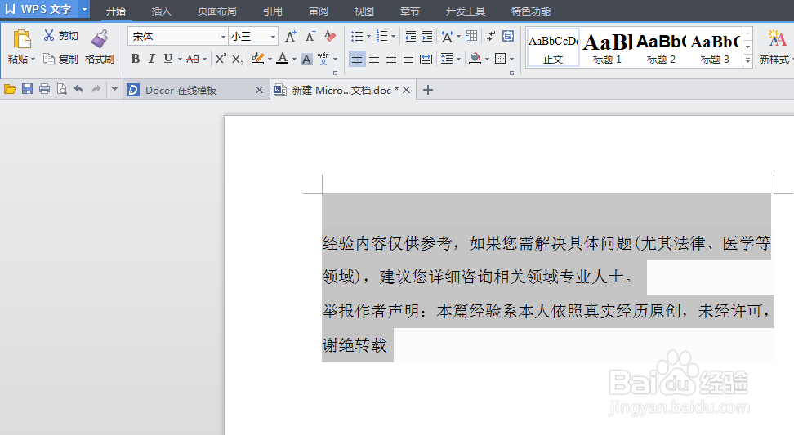Click the Chinese layout A icon
Viewport: 794px width, 435px height.
click(447, 37)
